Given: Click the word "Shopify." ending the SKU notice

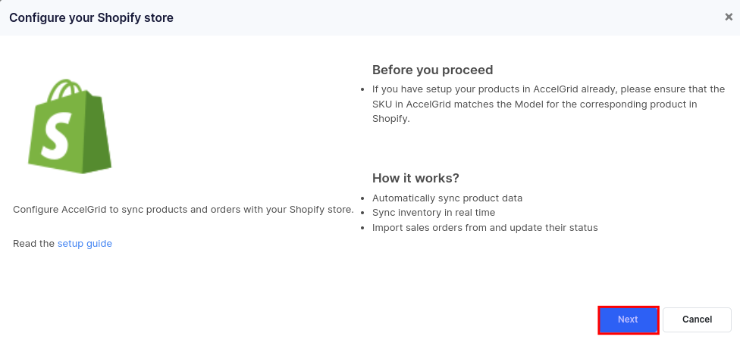Looking at the screenshot, I should coord(390,119).
